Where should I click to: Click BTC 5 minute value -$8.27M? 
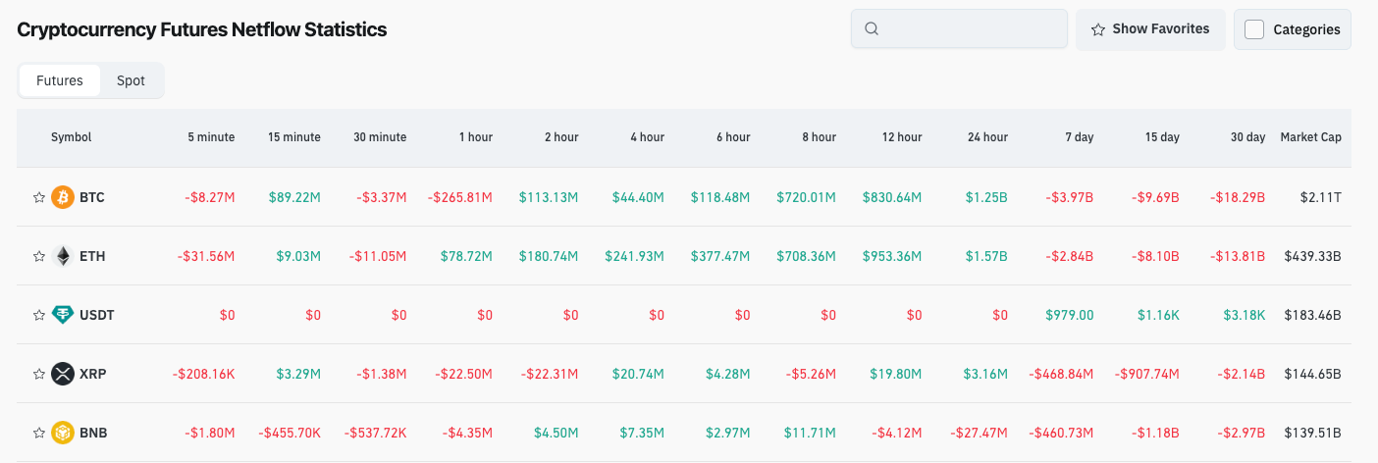(x=210, y=197)
